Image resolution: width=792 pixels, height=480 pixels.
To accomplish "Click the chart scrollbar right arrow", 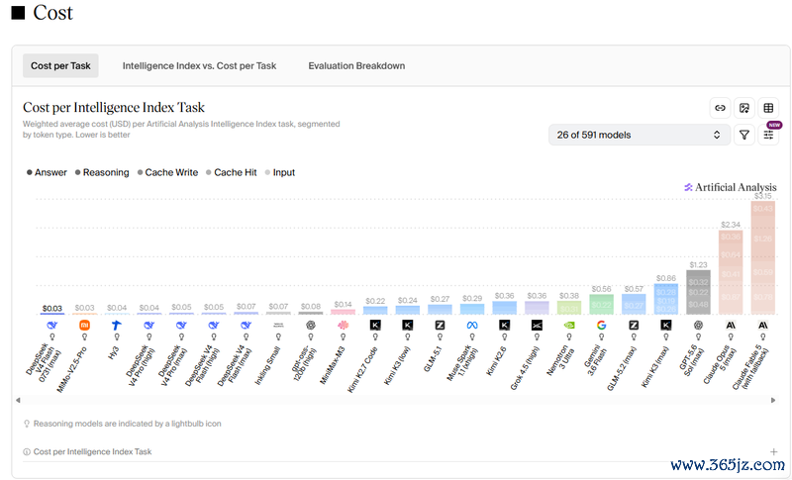I will pos(773,400).
